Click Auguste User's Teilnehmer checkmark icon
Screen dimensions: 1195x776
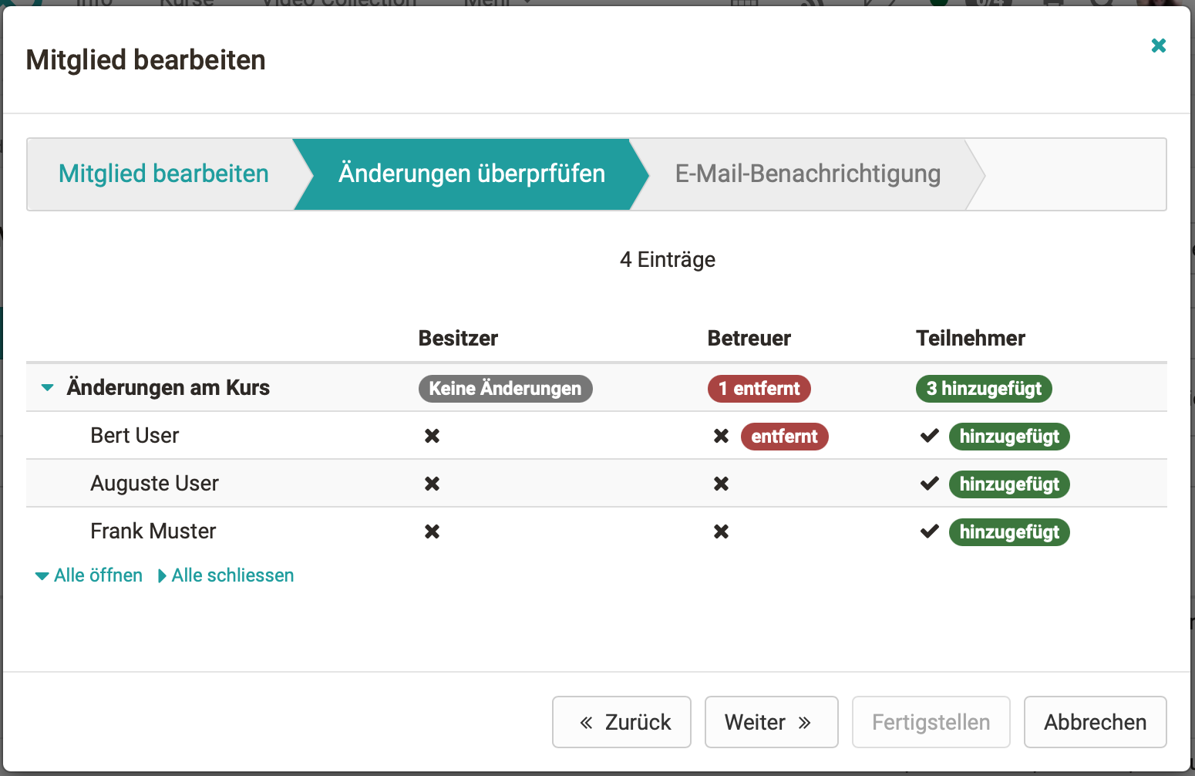point(929,484)
